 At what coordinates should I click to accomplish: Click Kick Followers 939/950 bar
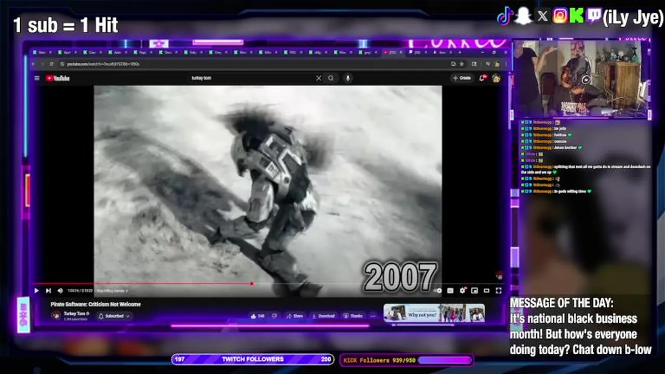coord(407,360)
